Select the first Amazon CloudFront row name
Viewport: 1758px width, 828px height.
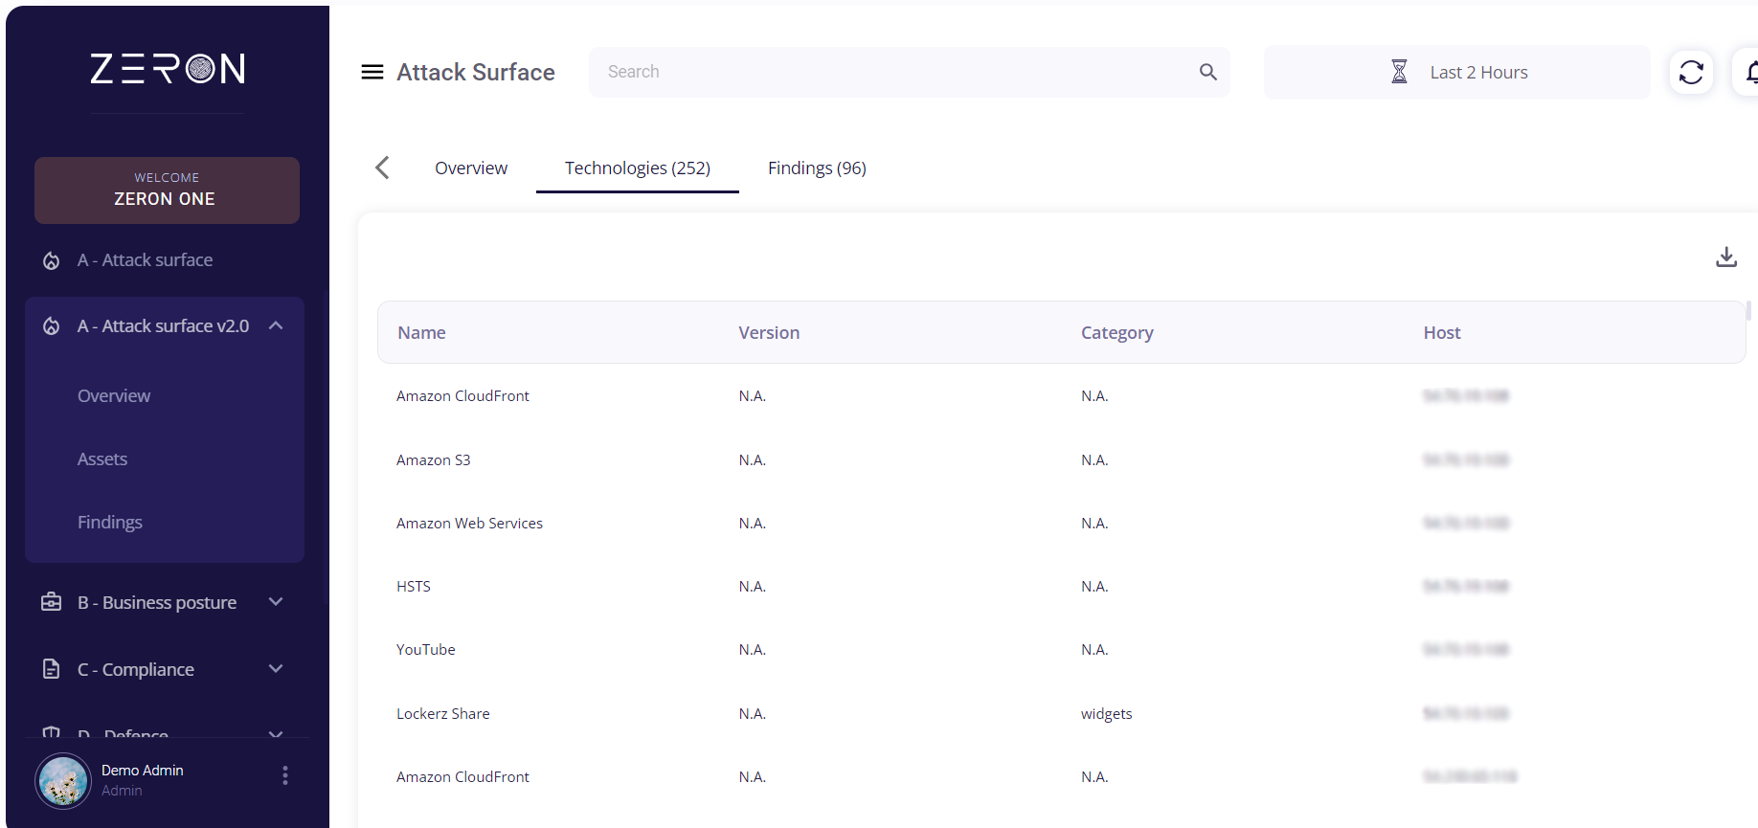(462, 395)
